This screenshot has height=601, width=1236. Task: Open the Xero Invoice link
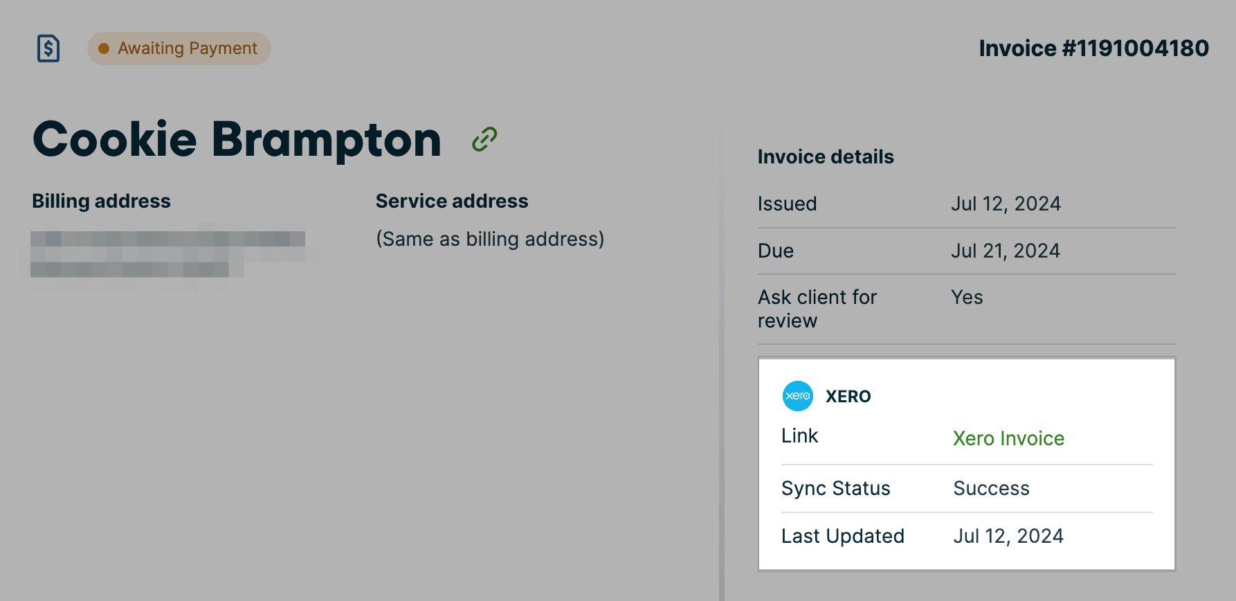pyautogui.click(x=1008, y=438)
